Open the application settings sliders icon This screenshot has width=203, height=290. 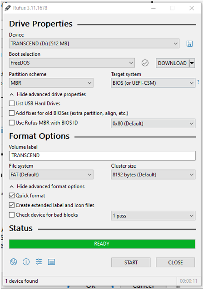coord(39,262)
